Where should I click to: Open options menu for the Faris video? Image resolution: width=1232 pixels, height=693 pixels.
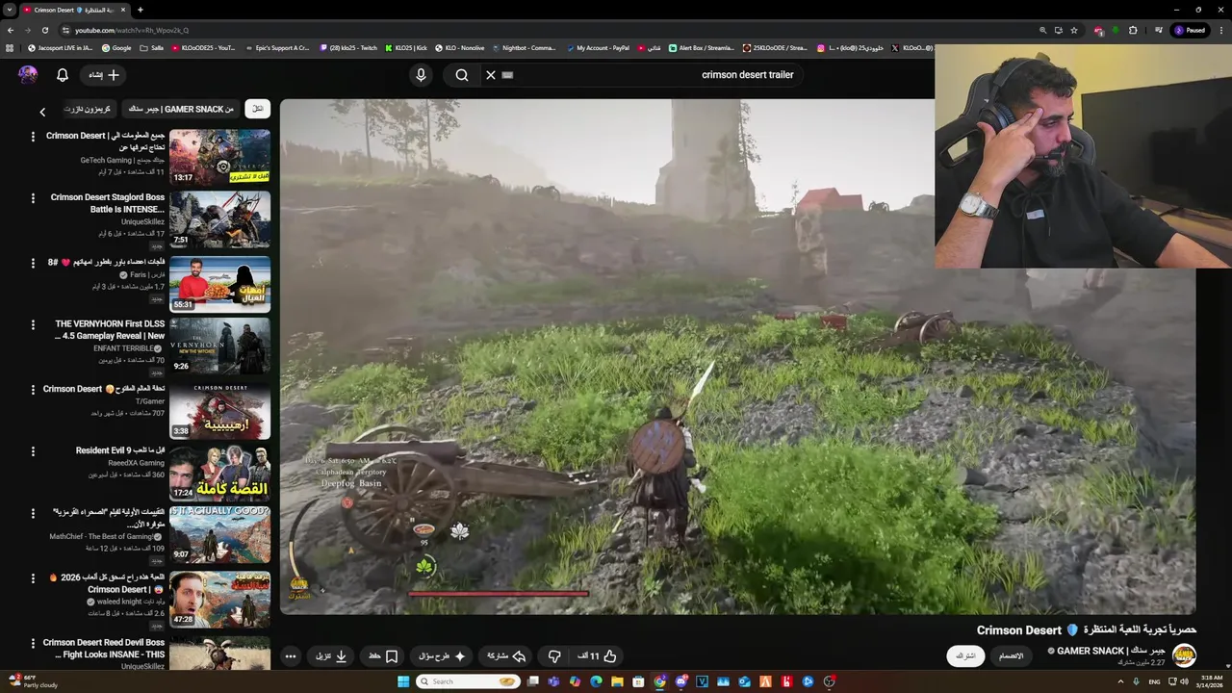[x=33, y=263]
